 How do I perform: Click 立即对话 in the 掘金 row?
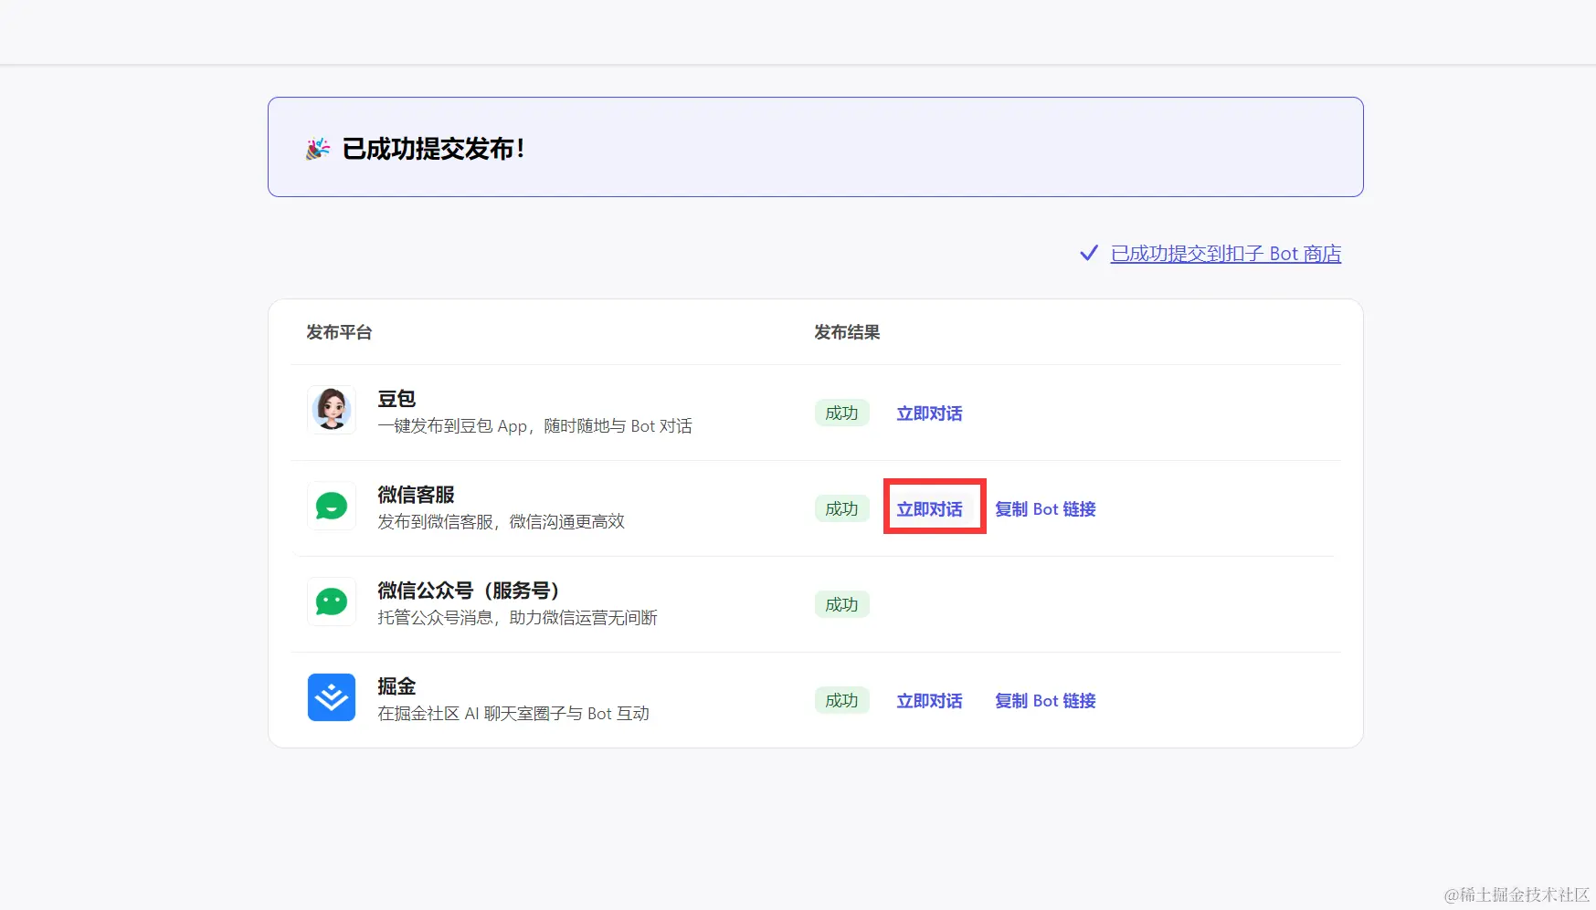coord(929,701)
